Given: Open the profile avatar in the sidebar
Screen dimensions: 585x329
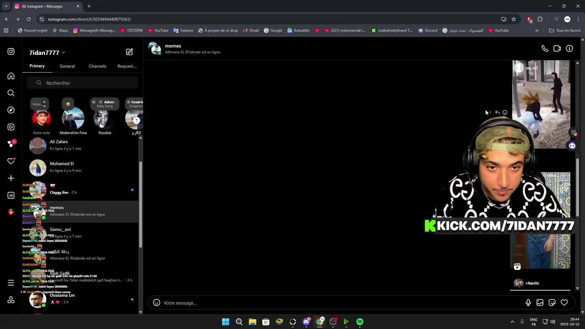Looking at the screenshot, I should pos(11,212).
